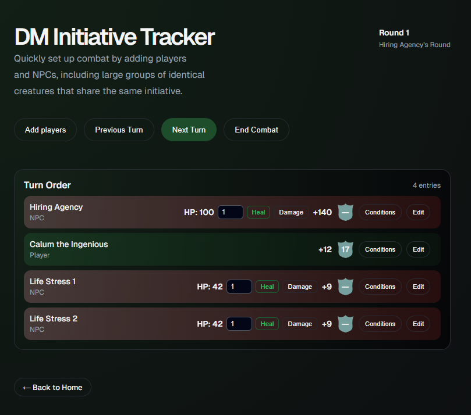
Task: Open Conditions for Life Stress 2
Action: 380,324
